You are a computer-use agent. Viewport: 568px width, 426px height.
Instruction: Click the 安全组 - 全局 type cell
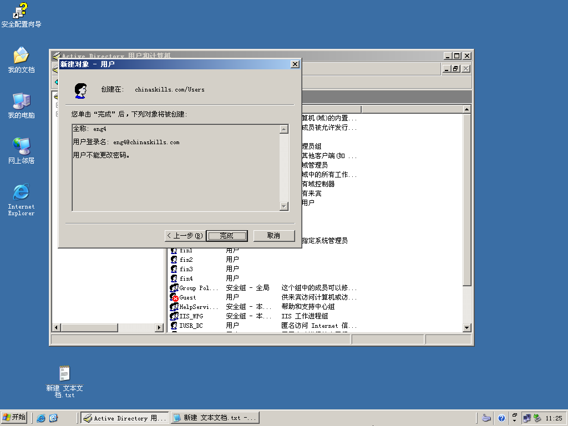(248, 288)
